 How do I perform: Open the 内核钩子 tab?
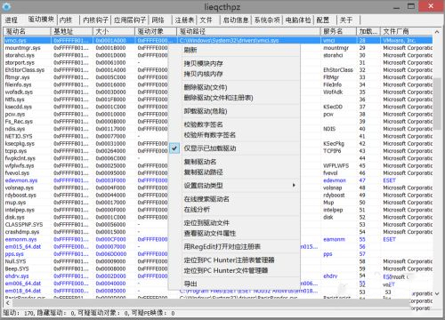click(95, 20)
